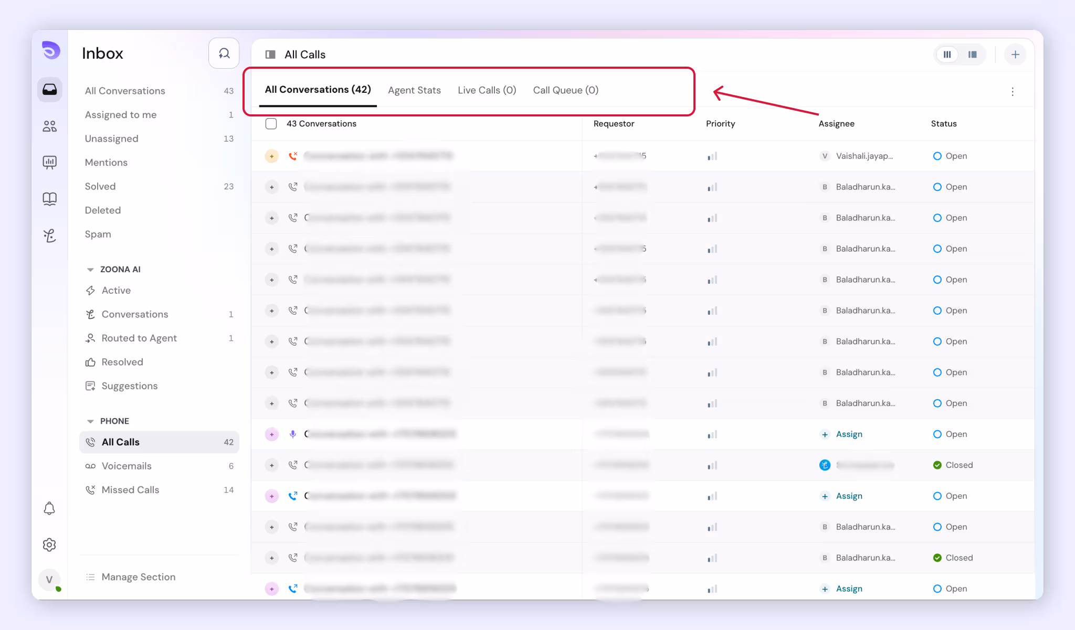Image resolution: width=1075 pixels, height=630 pixels.
Task: Click the user avatar V
Action: (49, 580)
